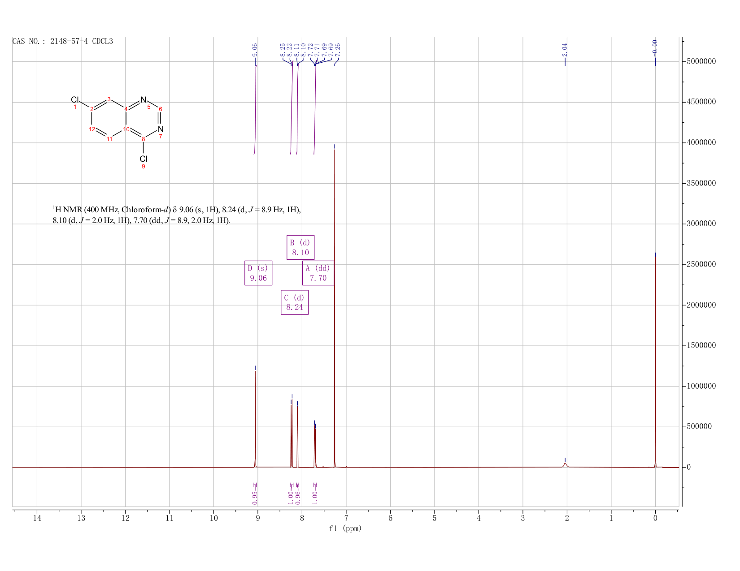Select the integral value 0.95 below the axis

255,497
